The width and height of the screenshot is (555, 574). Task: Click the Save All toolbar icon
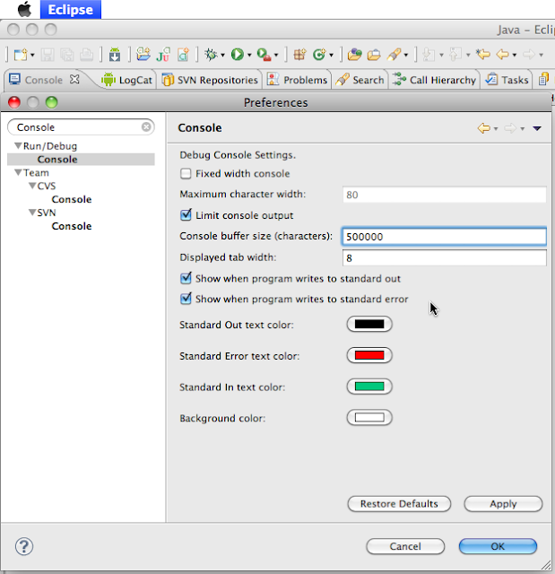pos(67,55)
